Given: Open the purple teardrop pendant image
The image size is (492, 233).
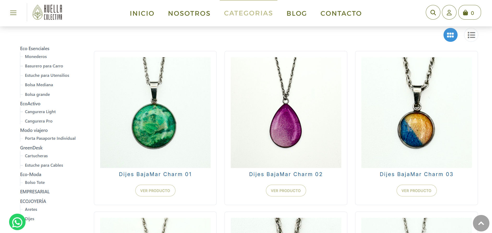Looking at the screenshot, I should [x=286, y=113].
